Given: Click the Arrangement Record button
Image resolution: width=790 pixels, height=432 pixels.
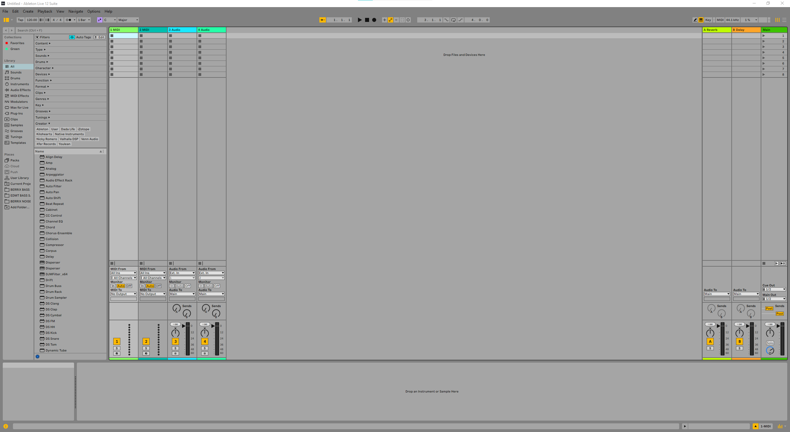Looking at the screenshot, I should [x=374, y=20].
